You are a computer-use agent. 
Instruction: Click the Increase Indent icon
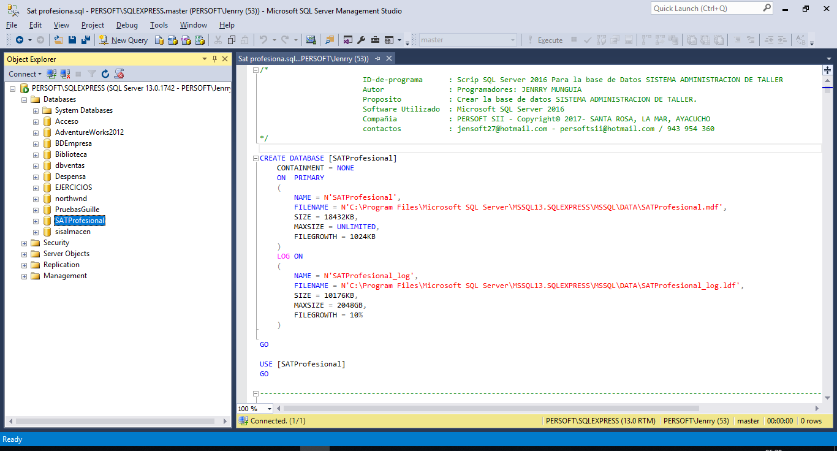[781, 40]
